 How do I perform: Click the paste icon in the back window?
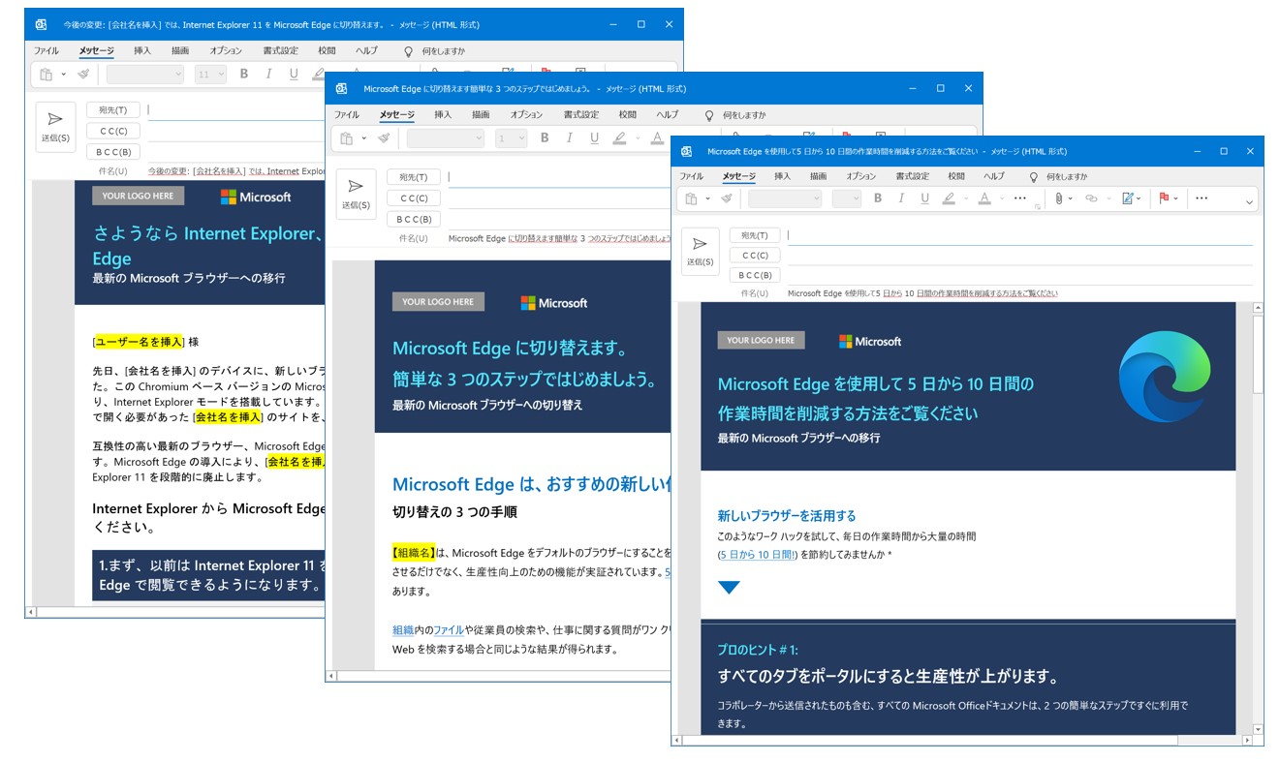point(46,74)
